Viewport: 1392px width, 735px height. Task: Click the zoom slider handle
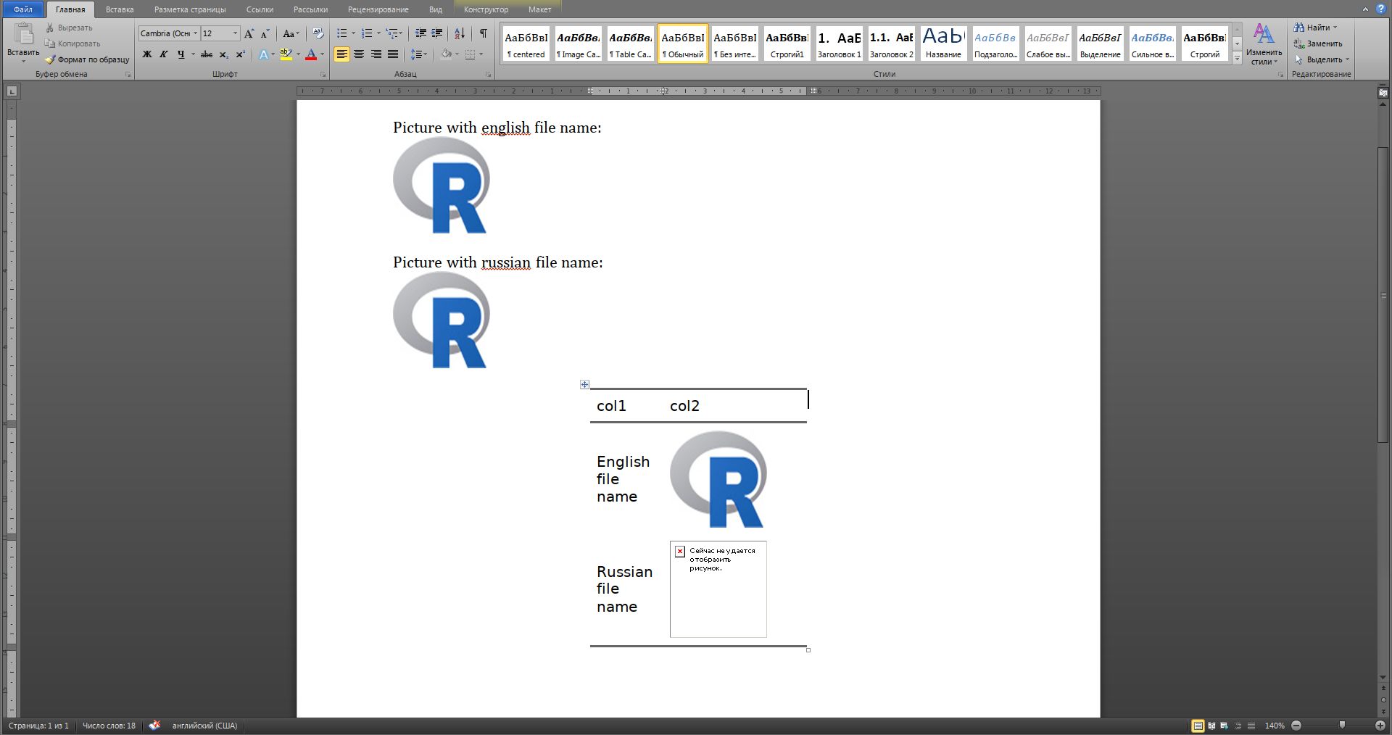(x=1342, y=726)
